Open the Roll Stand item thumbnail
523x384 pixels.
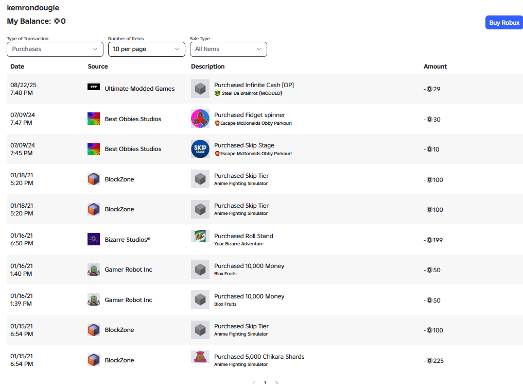(x=200, y=236)
